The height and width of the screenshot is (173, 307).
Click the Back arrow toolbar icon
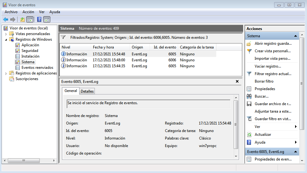click(5, 19)
